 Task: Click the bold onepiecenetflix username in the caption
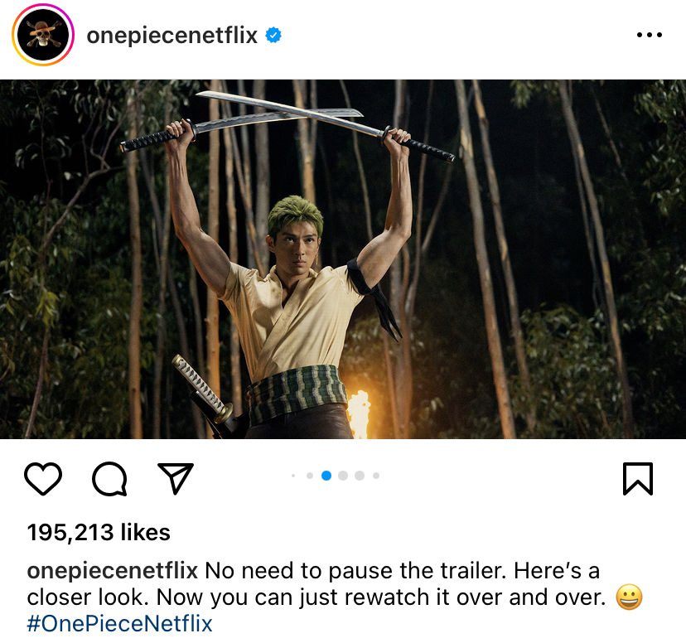pos(113,571)
